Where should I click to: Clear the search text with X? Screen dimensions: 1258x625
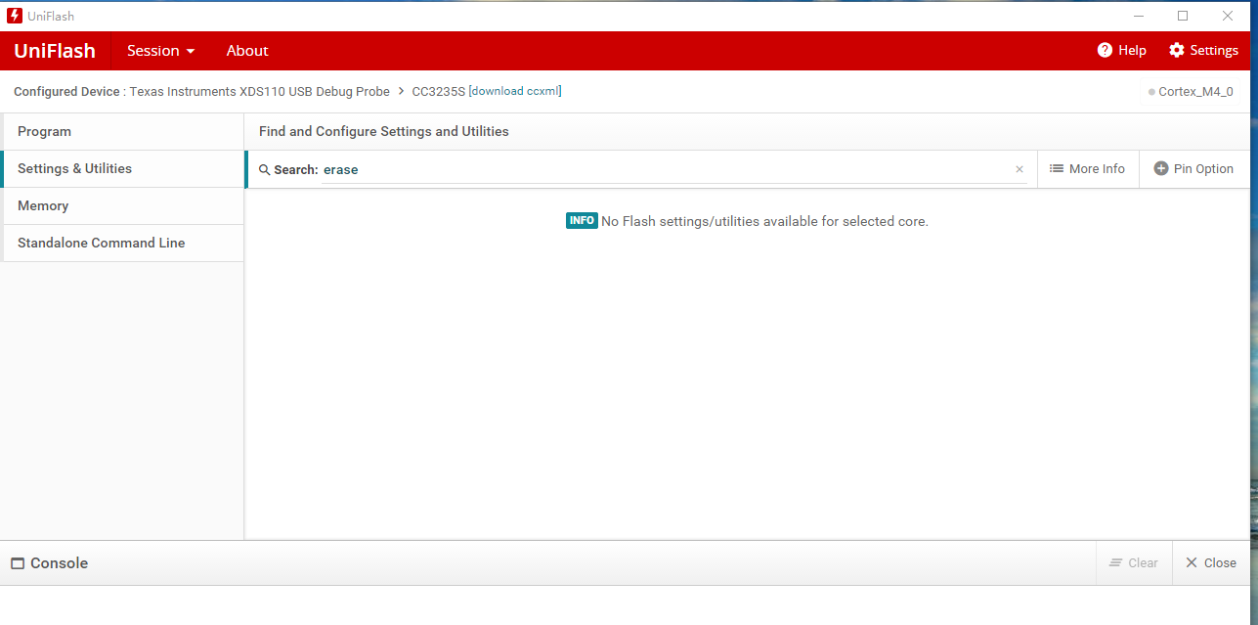1019,169
